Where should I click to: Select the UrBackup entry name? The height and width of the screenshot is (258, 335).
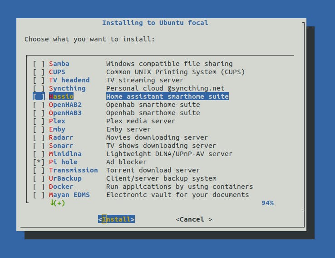(65, 178)
